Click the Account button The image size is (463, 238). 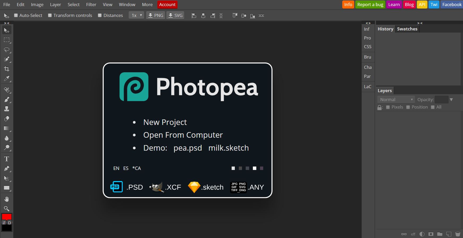coord(167,5)
